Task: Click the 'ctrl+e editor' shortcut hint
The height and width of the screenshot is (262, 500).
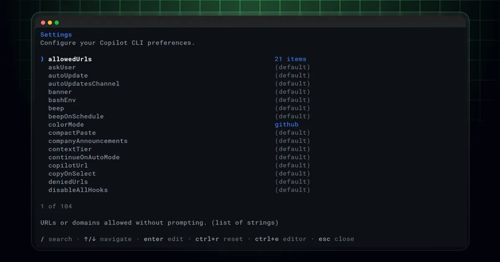Action: (280, 239)
